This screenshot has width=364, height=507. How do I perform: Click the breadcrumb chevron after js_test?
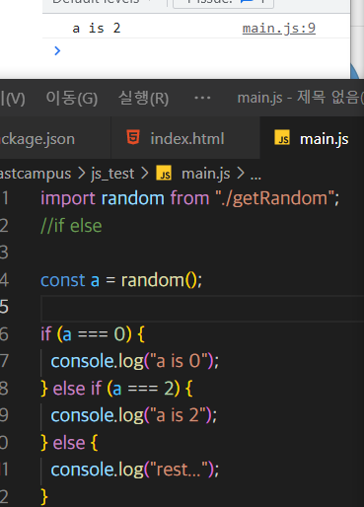coord(145,173)
